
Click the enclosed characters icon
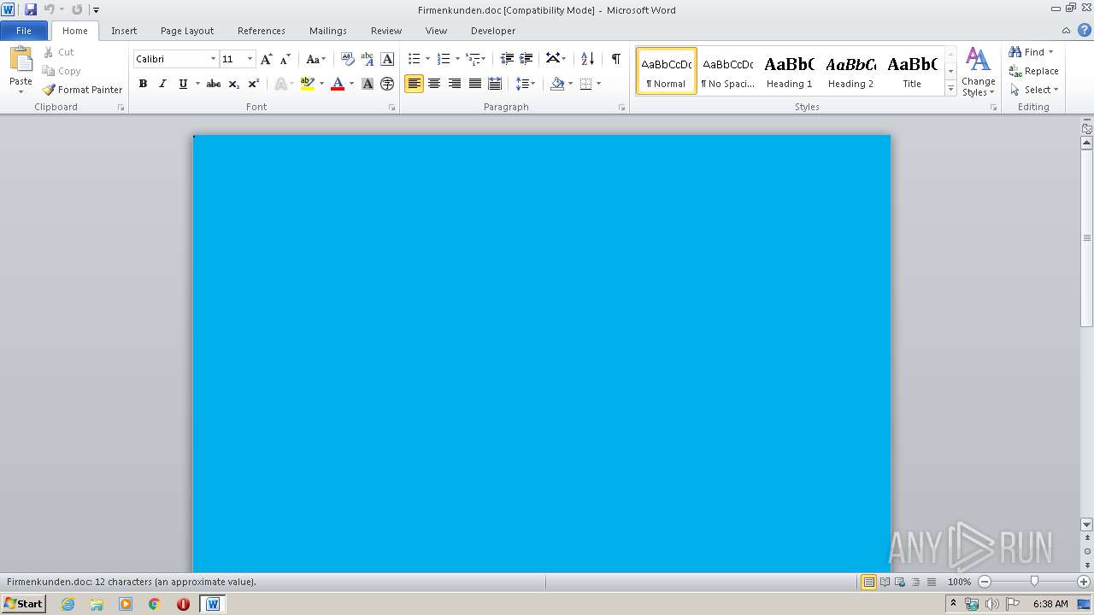(387, 84)
